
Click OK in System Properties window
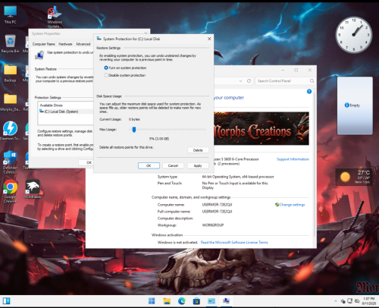coord(87,162)
